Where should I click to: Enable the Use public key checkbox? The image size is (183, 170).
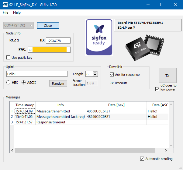point(8,58)
